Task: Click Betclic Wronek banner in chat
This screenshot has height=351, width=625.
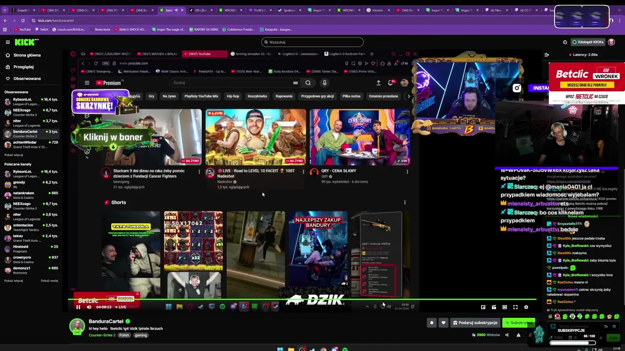Action: [x=586, y=83]
